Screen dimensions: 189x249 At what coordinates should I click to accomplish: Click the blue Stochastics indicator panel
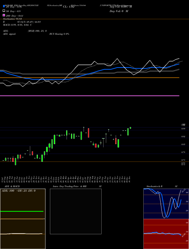pos(166,204)
